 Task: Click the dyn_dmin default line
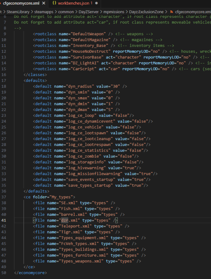tap(76, 104)
